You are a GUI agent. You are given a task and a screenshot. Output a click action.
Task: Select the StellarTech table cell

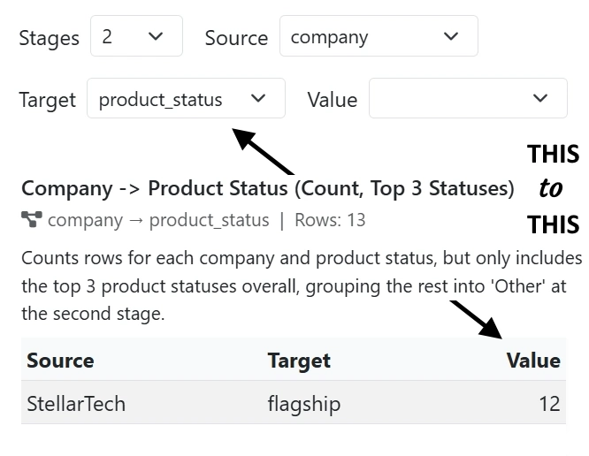tap(76, 404)
